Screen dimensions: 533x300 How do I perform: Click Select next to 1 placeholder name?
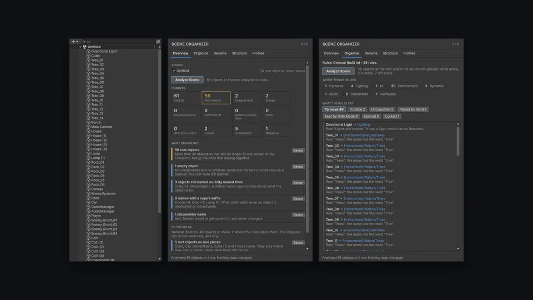298,215
